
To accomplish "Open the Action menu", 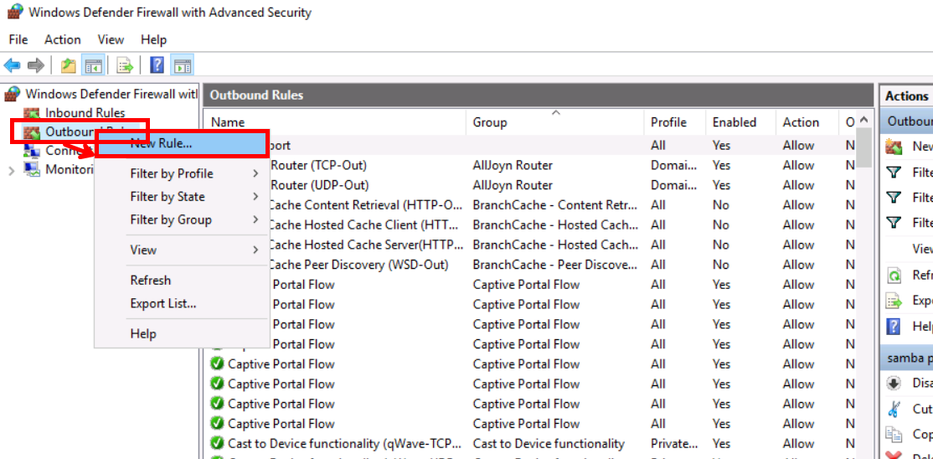I will click(63, 39).
